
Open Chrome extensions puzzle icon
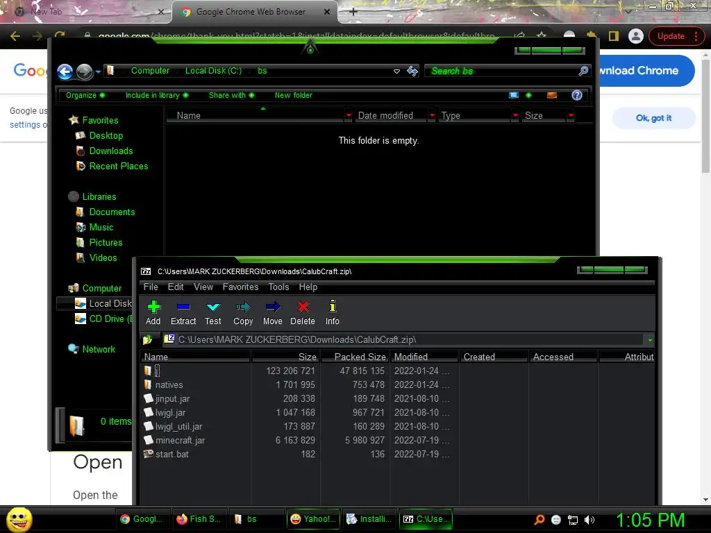(x=592, y=36)
